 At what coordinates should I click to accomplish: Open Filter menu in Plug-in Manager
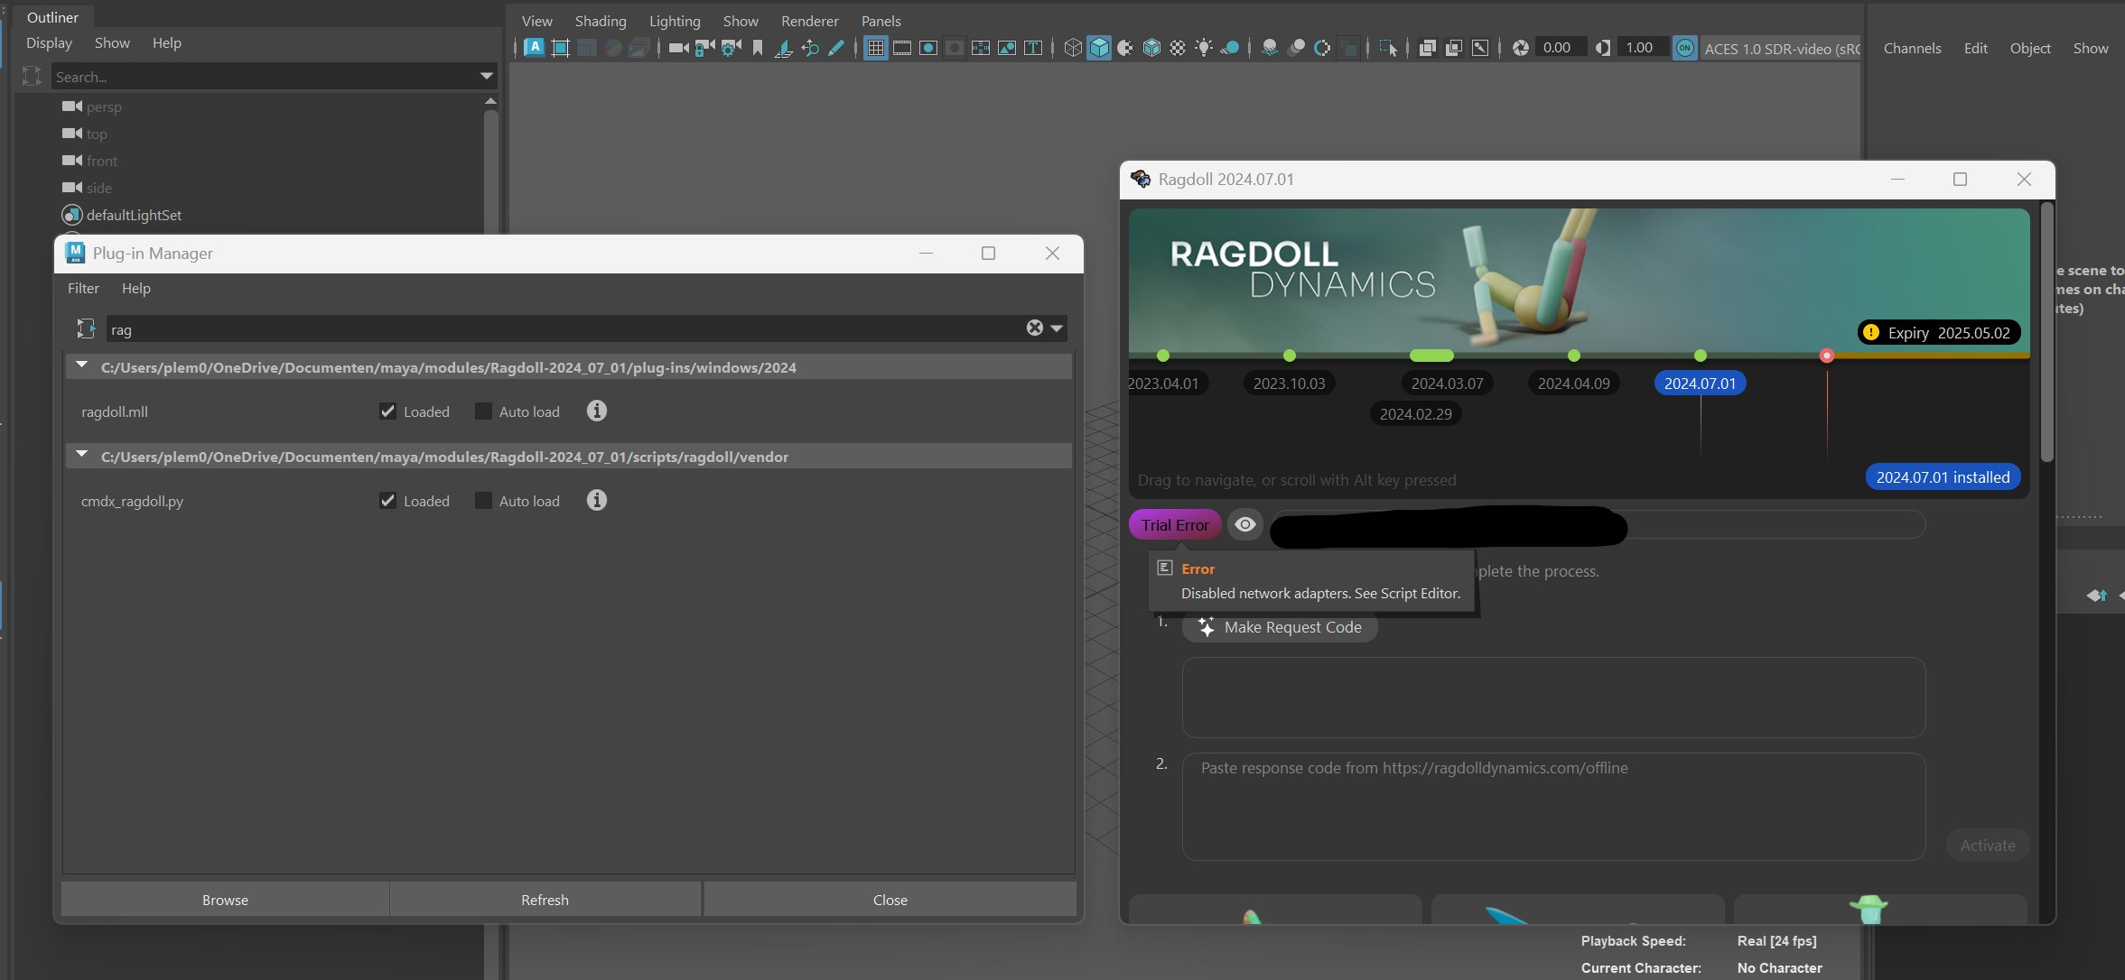(83, 288)
